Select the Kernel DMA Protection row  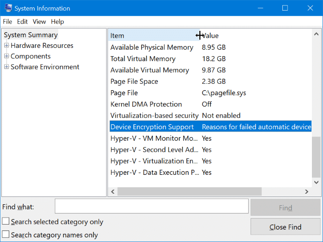(210, 104)
